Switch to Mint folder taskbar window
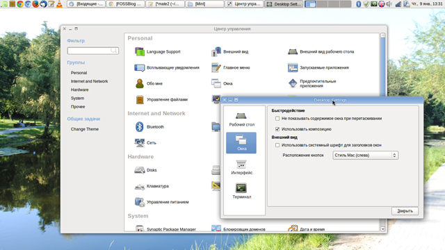The width and height of the screenshot is (445, 250). (204, 4)
